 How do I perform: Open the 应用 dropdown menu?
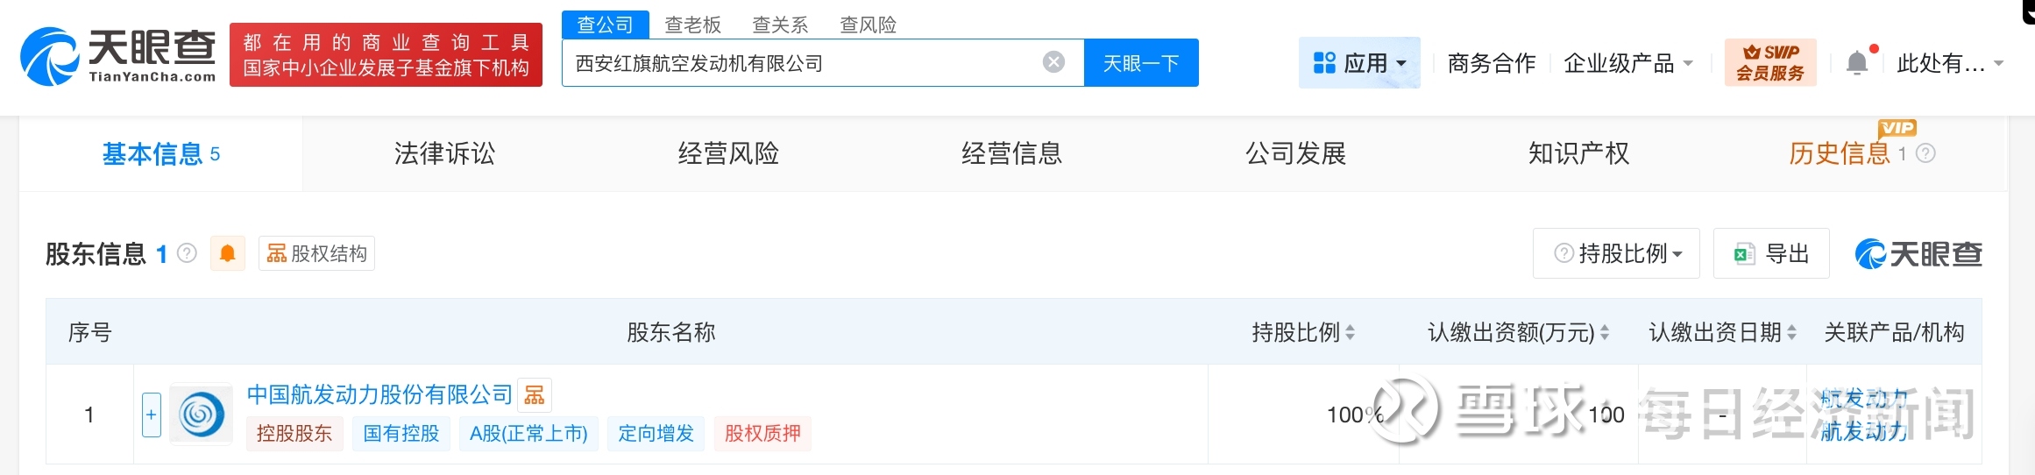point(1359,63)
